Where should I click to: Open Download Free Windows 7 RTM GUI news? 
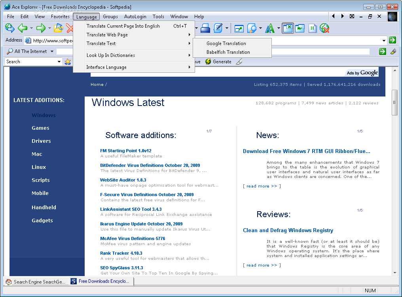point(307,151)
